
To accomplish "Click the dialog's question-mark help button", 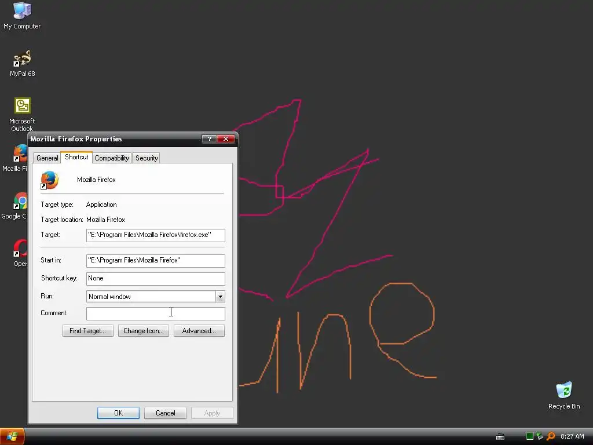I will 209,139.
